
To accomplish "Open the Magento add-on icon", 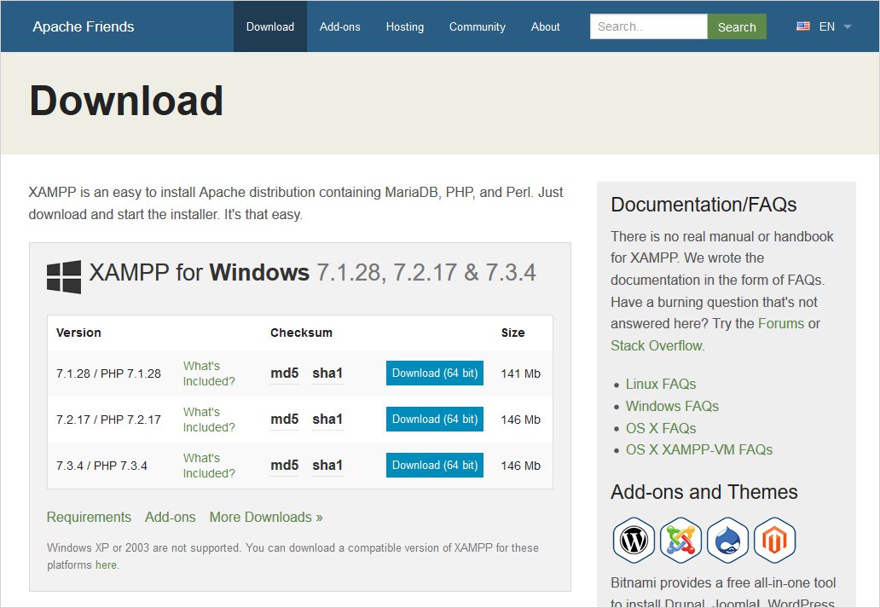I will pos(774,540).
